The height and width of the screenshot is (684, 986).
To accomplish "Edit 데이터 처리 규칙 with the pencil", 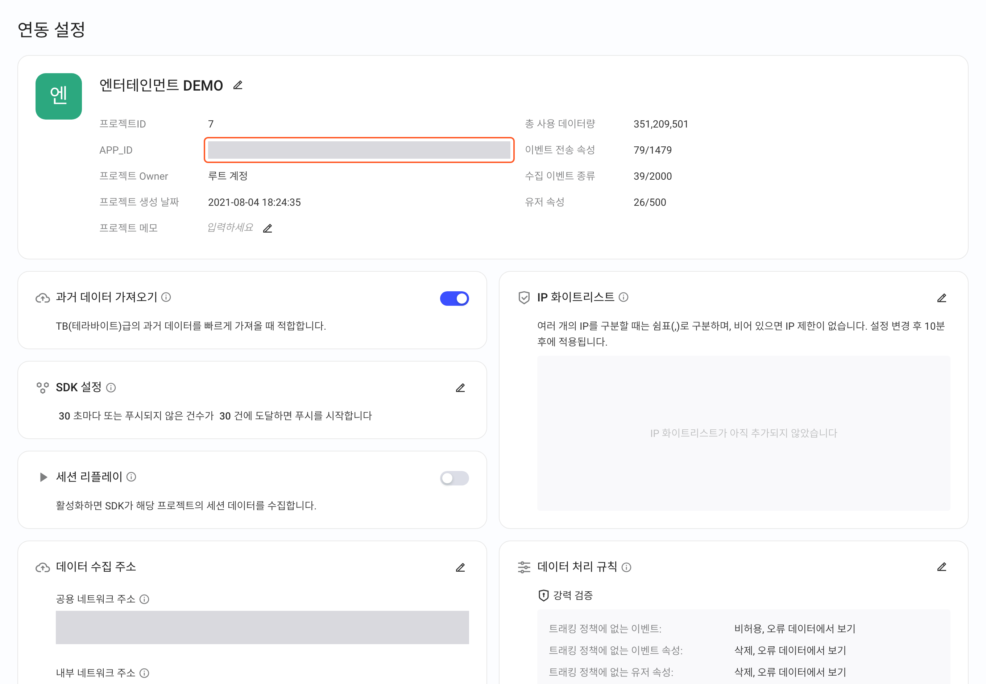I will tap(941, 567).
